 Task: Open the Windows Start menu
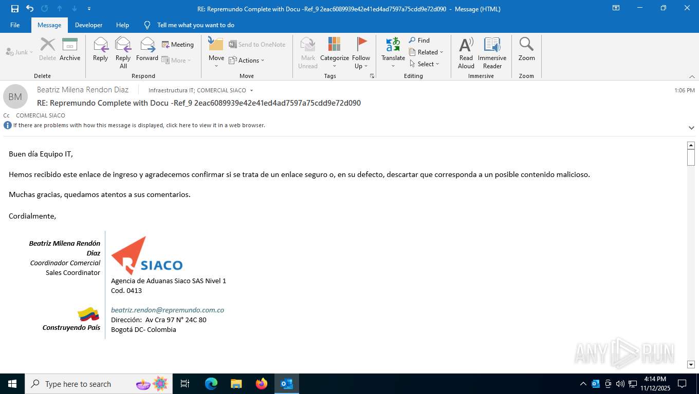coord(12,384)
